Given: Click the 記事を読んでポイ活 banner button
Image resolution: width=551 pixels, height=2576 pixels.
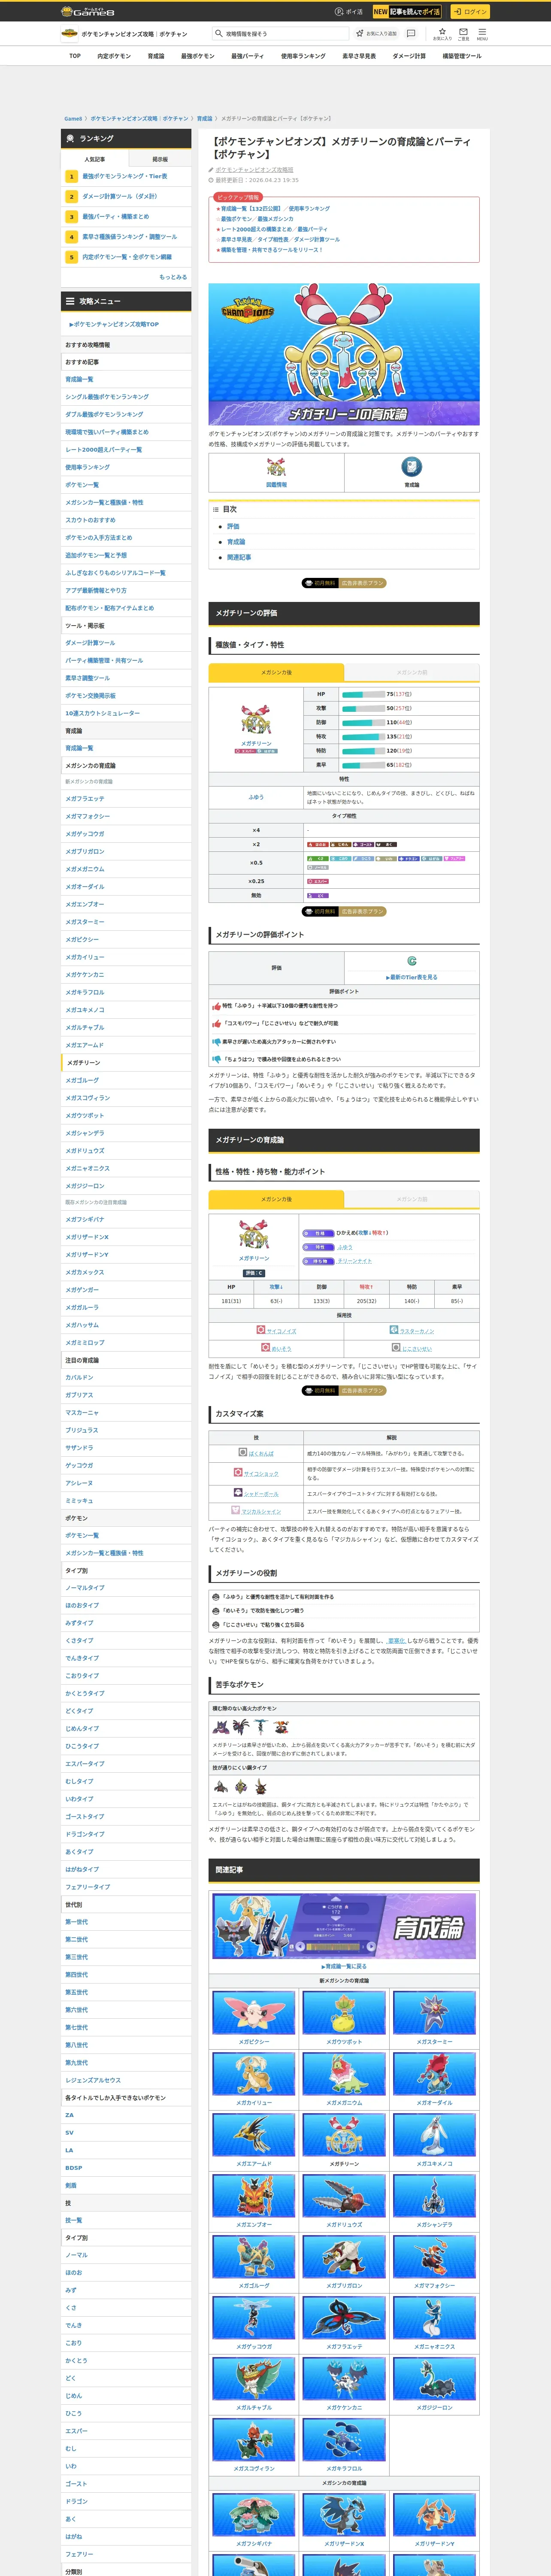Looking at the screenshot, I should pyautogui.click(x=407, y=12).
